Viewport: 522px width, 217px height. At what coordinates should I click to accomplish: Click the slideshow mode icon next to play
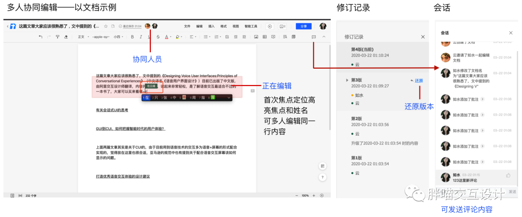[282, 26]
